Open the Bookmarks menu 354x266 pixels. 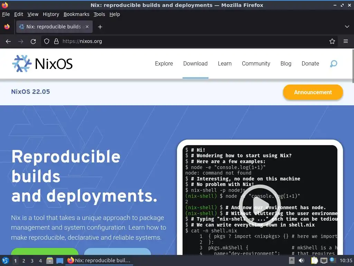[x=76, y=14]
